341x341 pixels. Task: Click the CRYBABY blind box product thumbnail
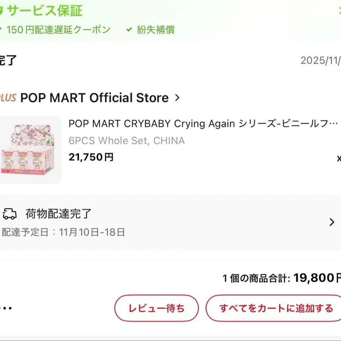(30, 150)
